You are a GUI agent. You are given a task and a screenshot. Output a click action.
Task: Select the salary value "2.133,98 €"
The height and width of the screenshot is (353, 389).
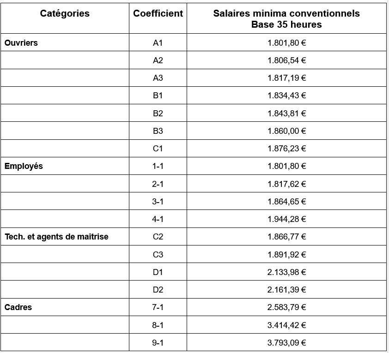pos(286,272)
